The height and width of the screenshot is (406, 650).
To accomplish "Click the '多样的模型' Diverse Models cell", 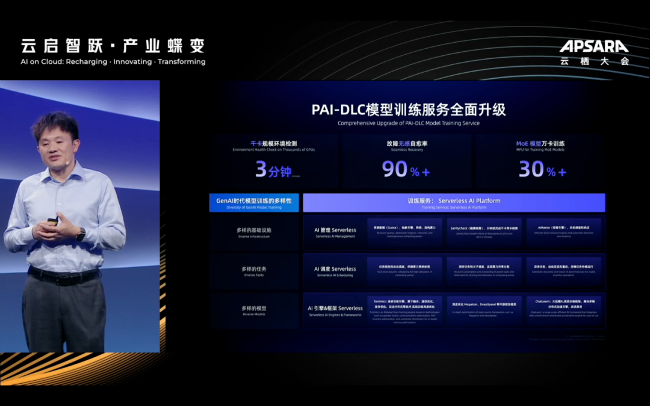I will click(254, 311).
